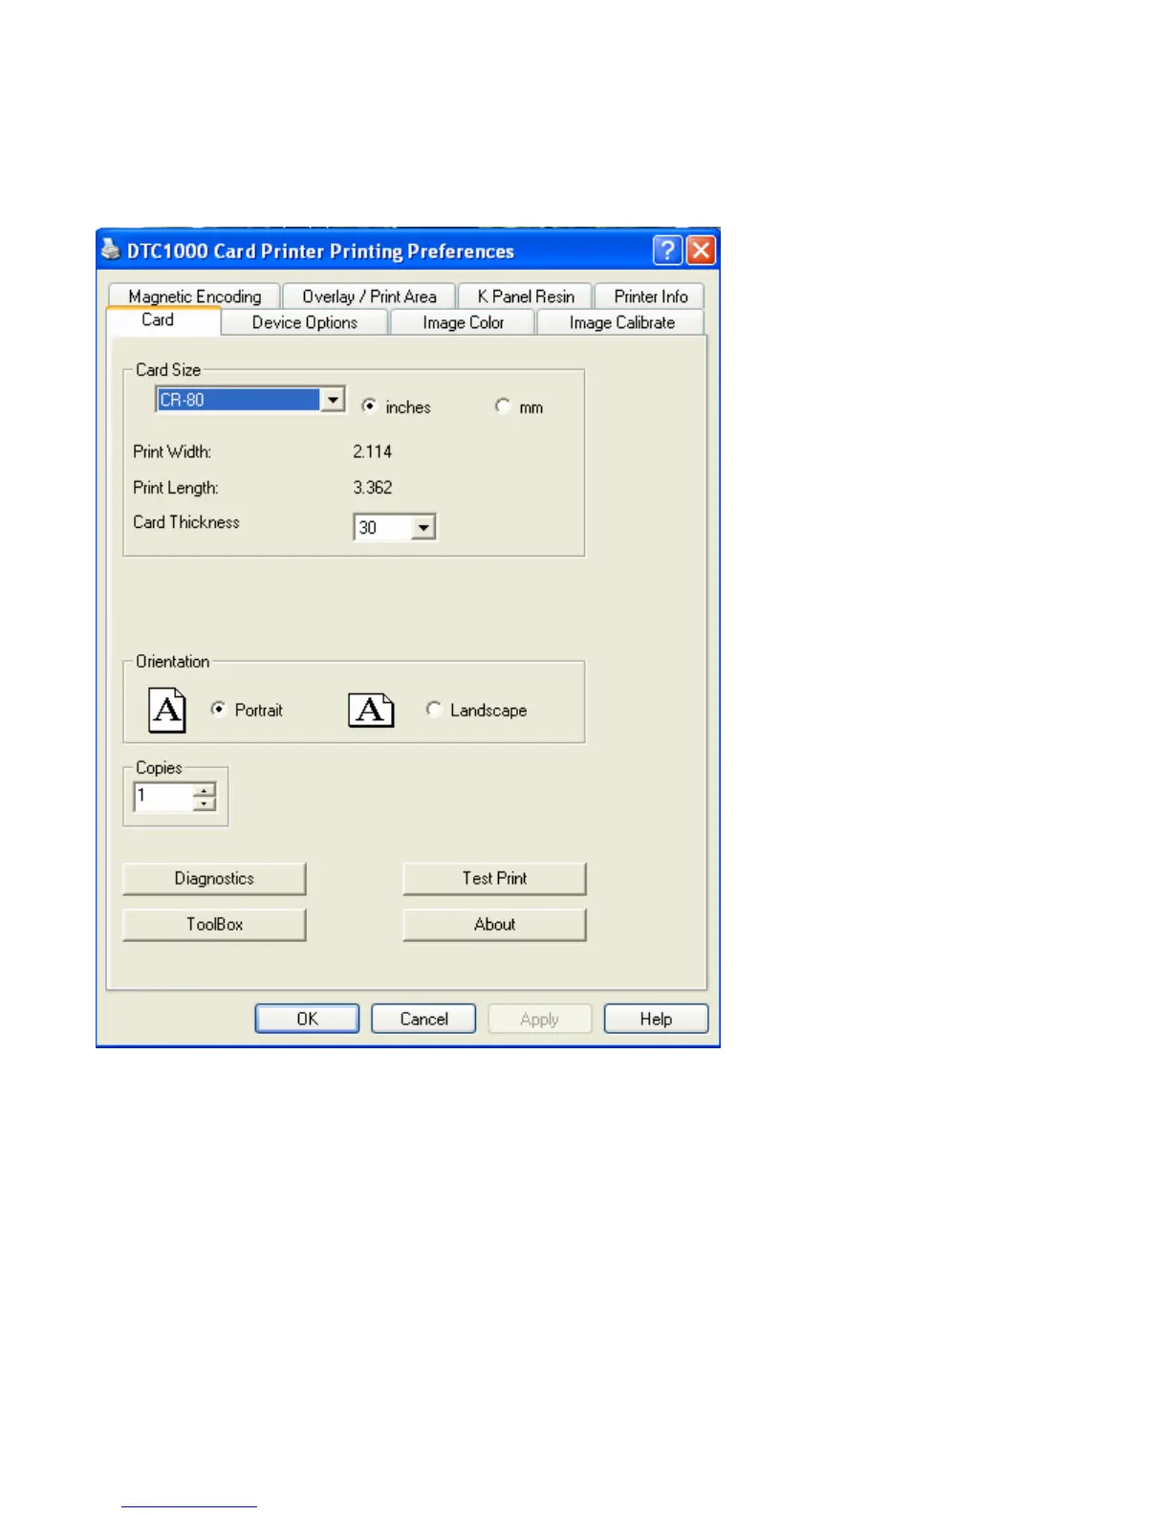Click the Orientation group label
Screen dimensions: 1170x1515
172,661
